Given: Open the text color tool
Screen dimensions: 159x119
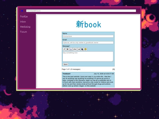Looking at the screenshot, I should [71, 49].
